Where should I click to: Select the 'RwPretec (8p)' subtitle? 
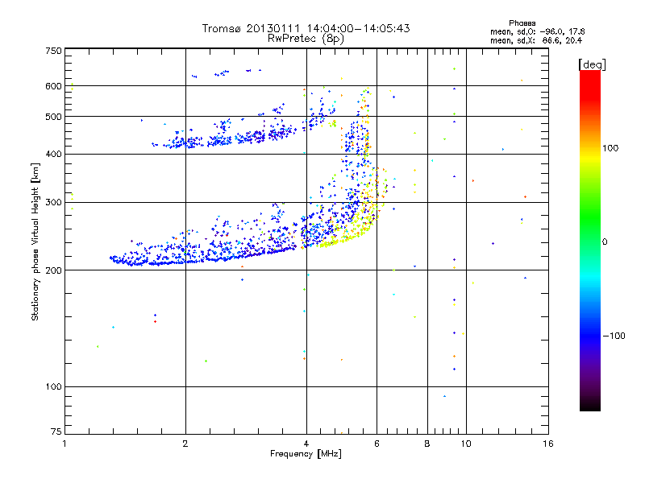306,39
